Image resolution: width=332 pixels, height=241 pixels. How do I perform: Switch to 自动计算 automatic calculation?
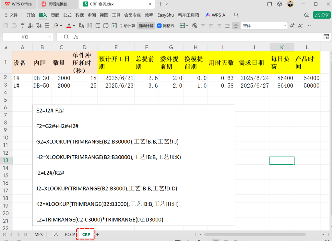[x=146, y=26]
